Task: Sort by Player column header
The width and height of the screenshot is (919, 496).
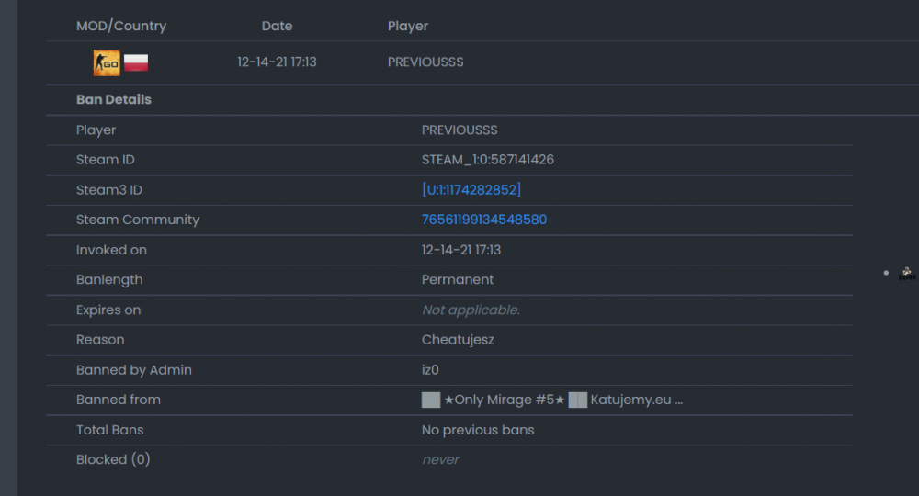Action: 408,26
